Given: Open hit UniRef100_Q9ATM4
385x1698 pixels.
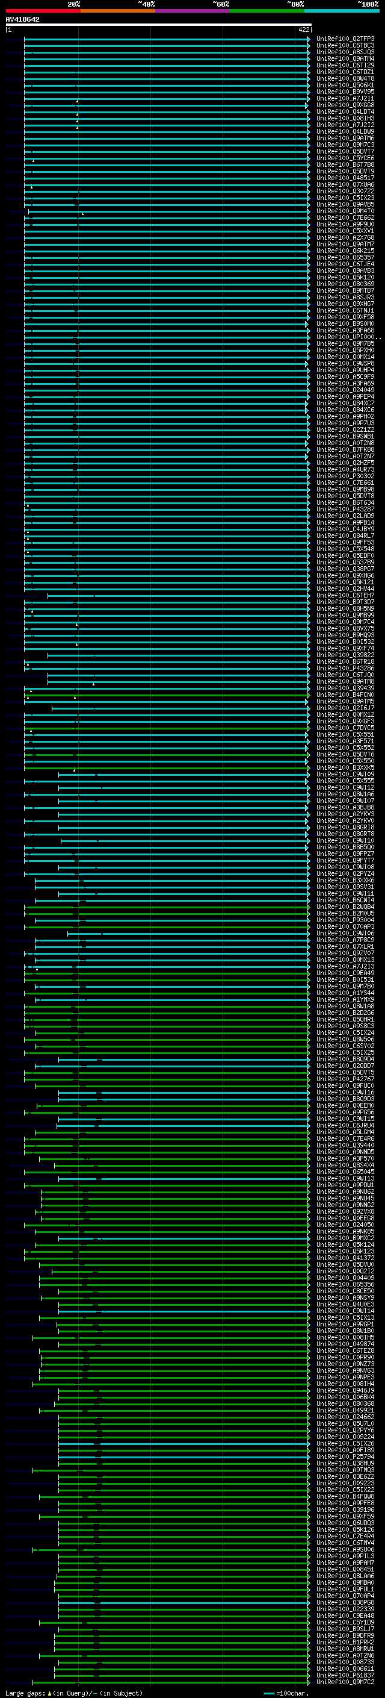Looking at the screenshot, I should click(x=345, y=58).
